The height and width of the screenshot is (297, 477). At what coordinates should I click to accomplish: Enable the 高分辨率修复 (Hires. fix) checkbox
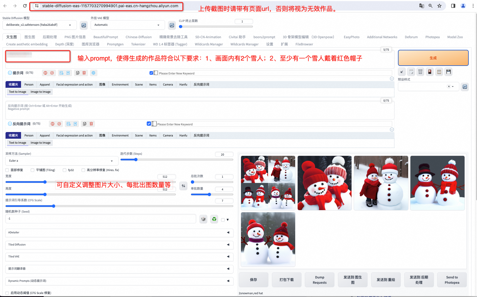[x=83, y=170]
